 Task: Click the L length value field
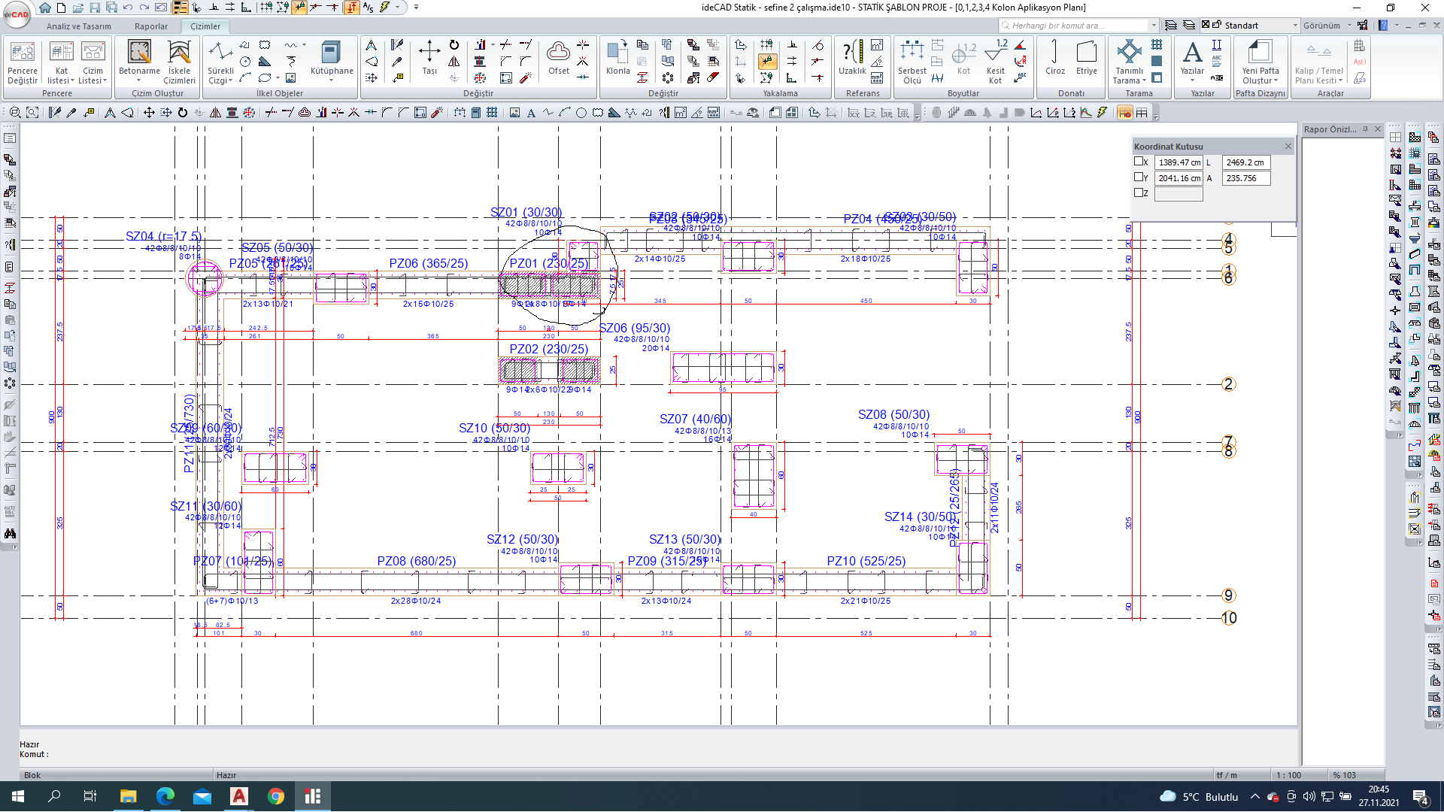pyautogui.click(x=1246, y=162)
